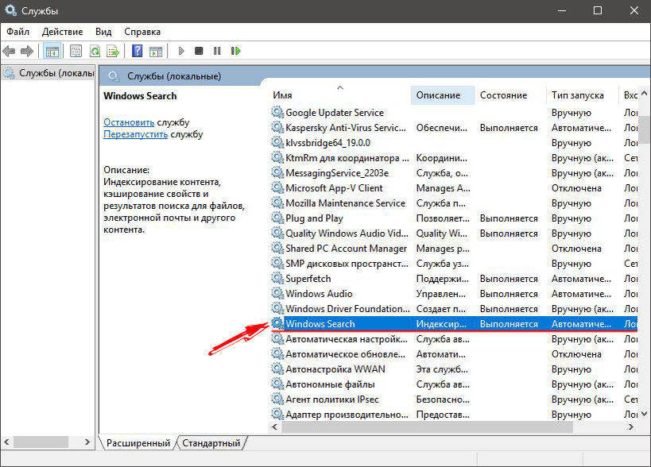Open the Действие menu
The height and width of the screenshot is (467, 651).
[62, 32]
